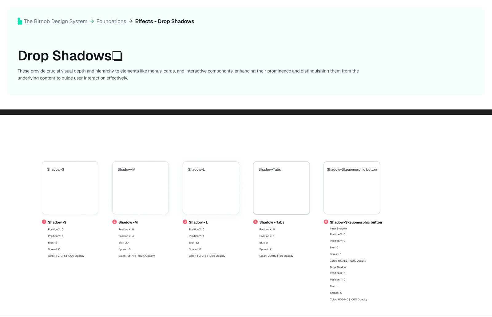Select the Shadow-S preview card
The height and width of the screenshot is (317, 492).
[70, 188]
